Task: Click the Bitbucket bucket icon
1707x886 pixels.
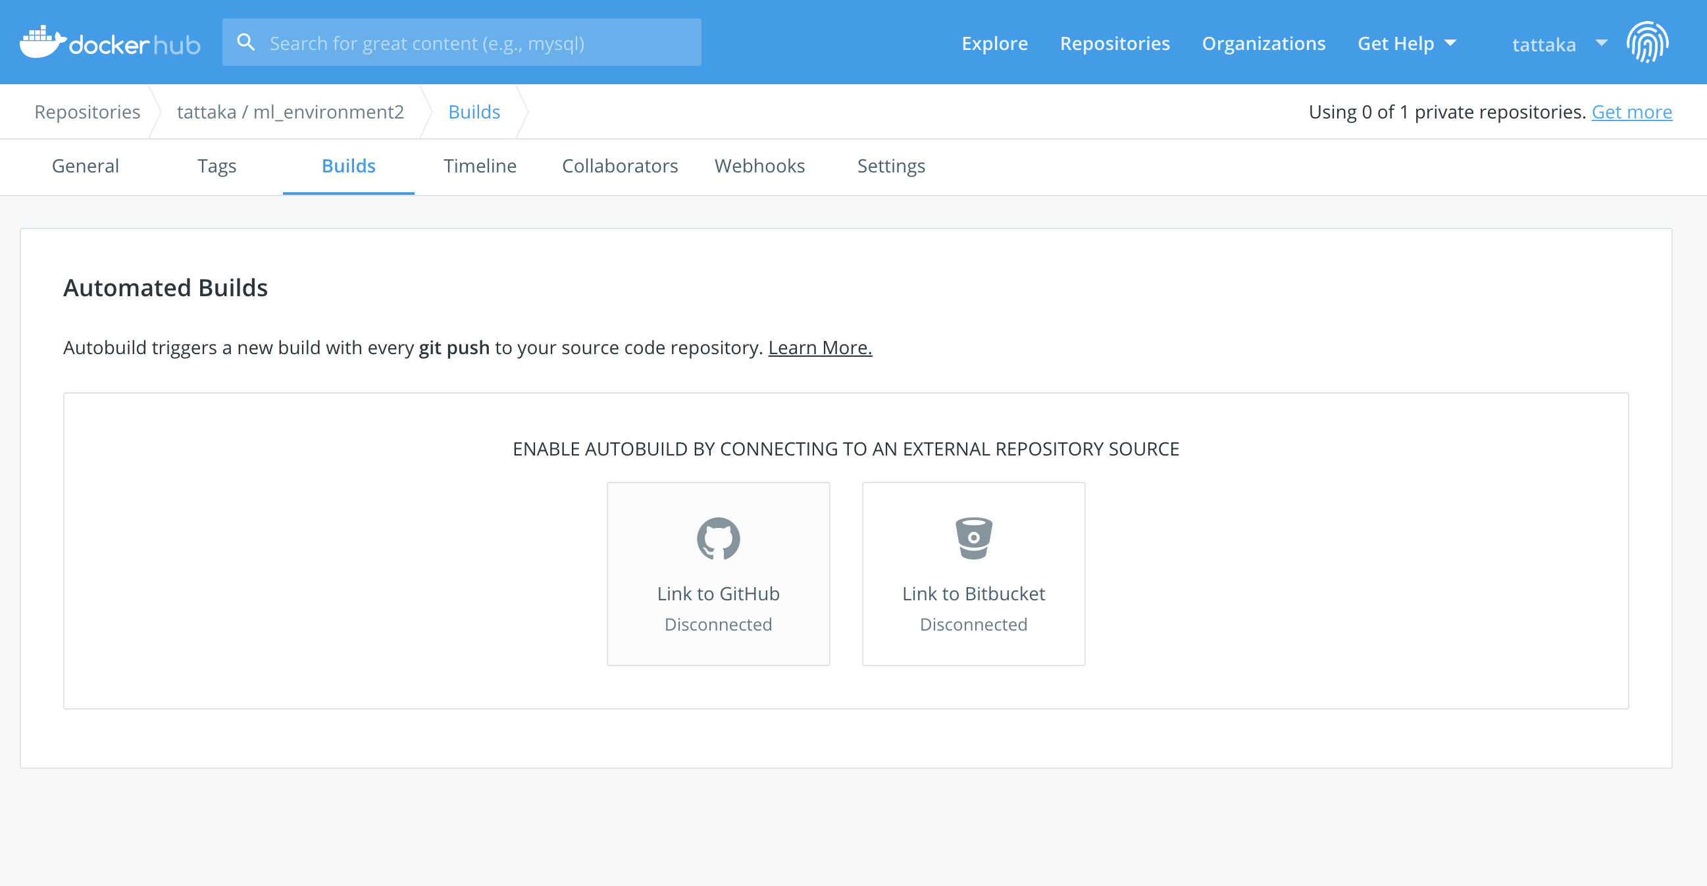Action: [x=973, y=538]
